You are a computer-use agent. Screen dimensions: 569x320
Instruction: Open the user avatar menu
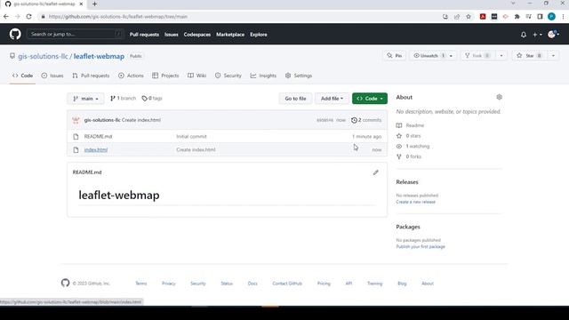pos(553,35)
